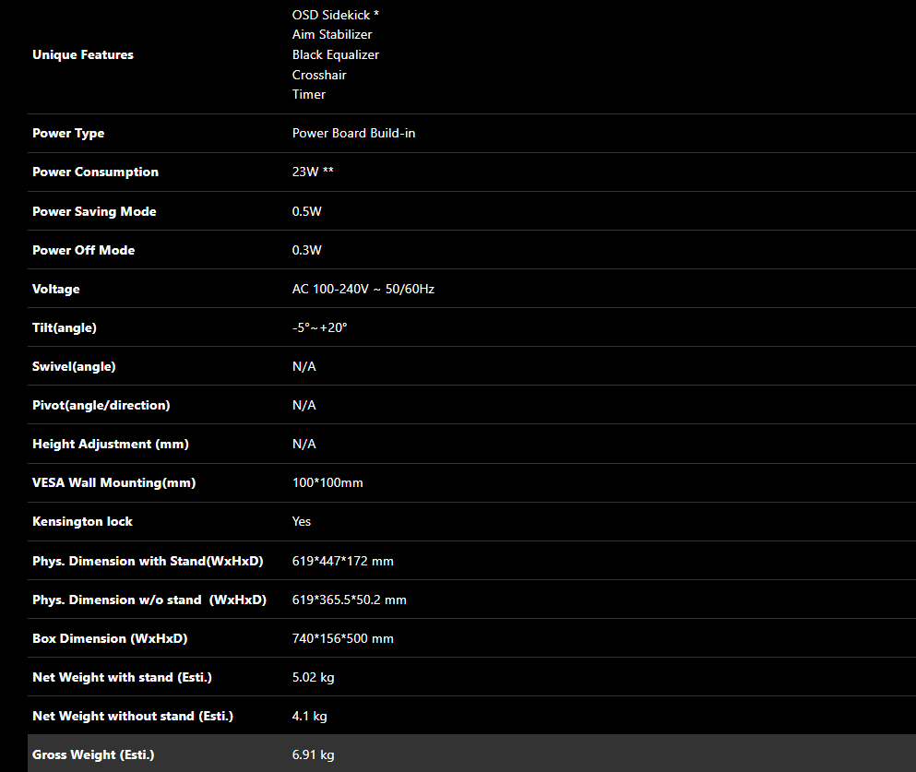916x772 pixels.
Task: Click the Tilt(angle) row label
Action: click(x=65, y=328)
